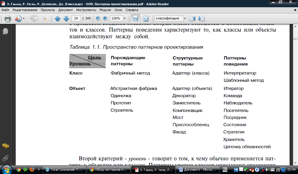This screenshot has height=174, width=298.
Task: Click the 'Одиночка' pattern text
Action: tap(121, 96)
